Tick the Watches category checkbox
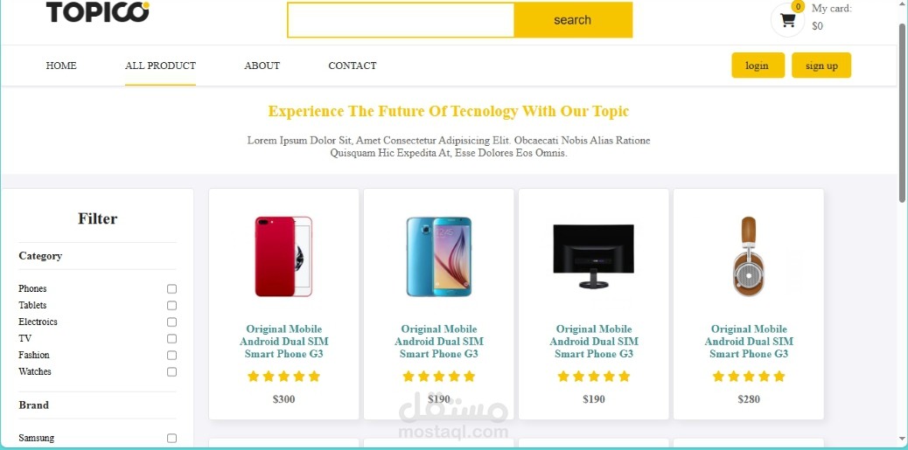This screenshot has width=908, height=450. [171, 372]
